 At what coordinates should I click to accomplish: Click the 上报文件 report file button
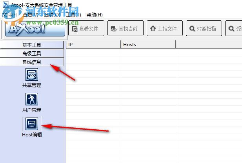tap(165, 28)
